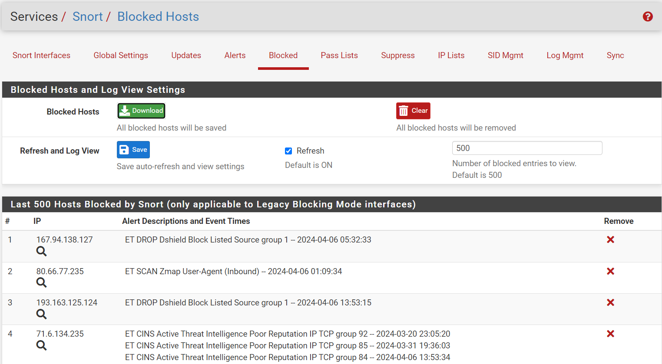This screenshot has width=662, height=364.
Task: Switch to the Alerts tab
Action: (x=235, y=56)
